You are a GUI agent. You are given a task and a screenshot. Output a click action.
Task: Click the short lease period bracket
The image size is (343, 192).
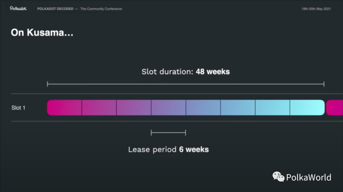click(x=168, y=133)
